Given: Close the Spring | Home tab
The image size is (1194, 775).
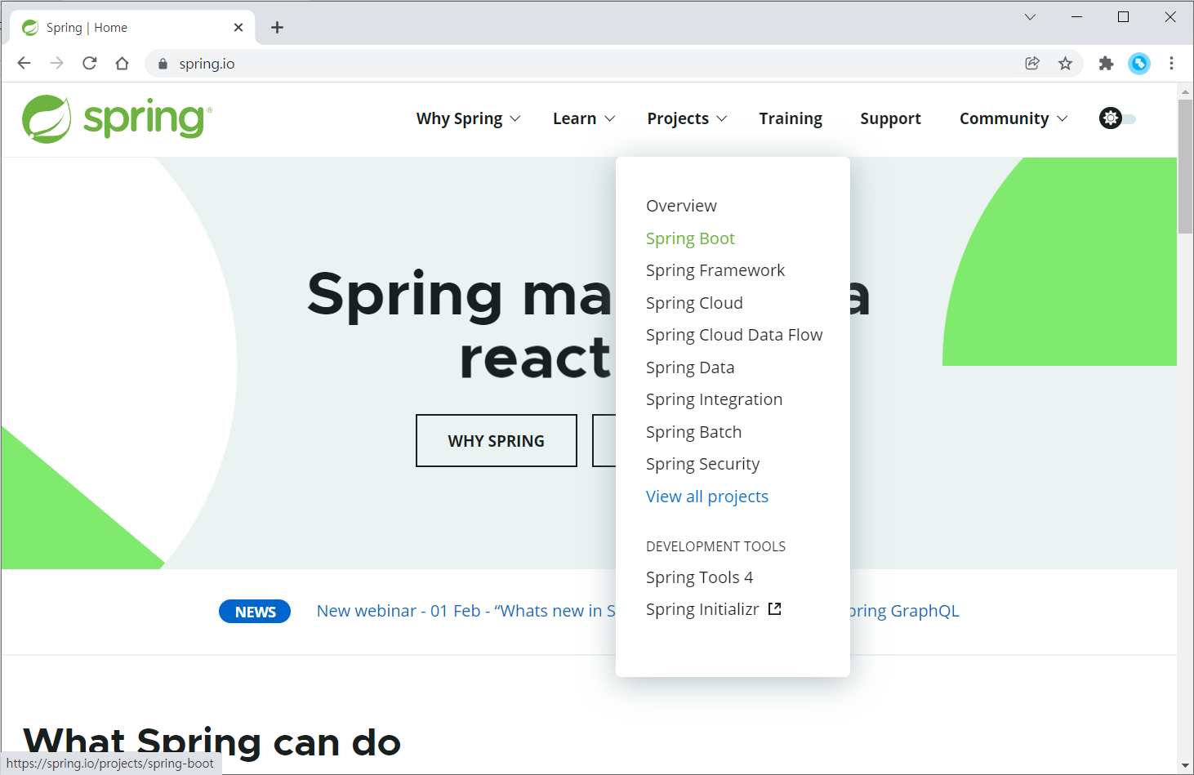Looking at the screenshot, I should pyautogui.click(x=238, y=27).
